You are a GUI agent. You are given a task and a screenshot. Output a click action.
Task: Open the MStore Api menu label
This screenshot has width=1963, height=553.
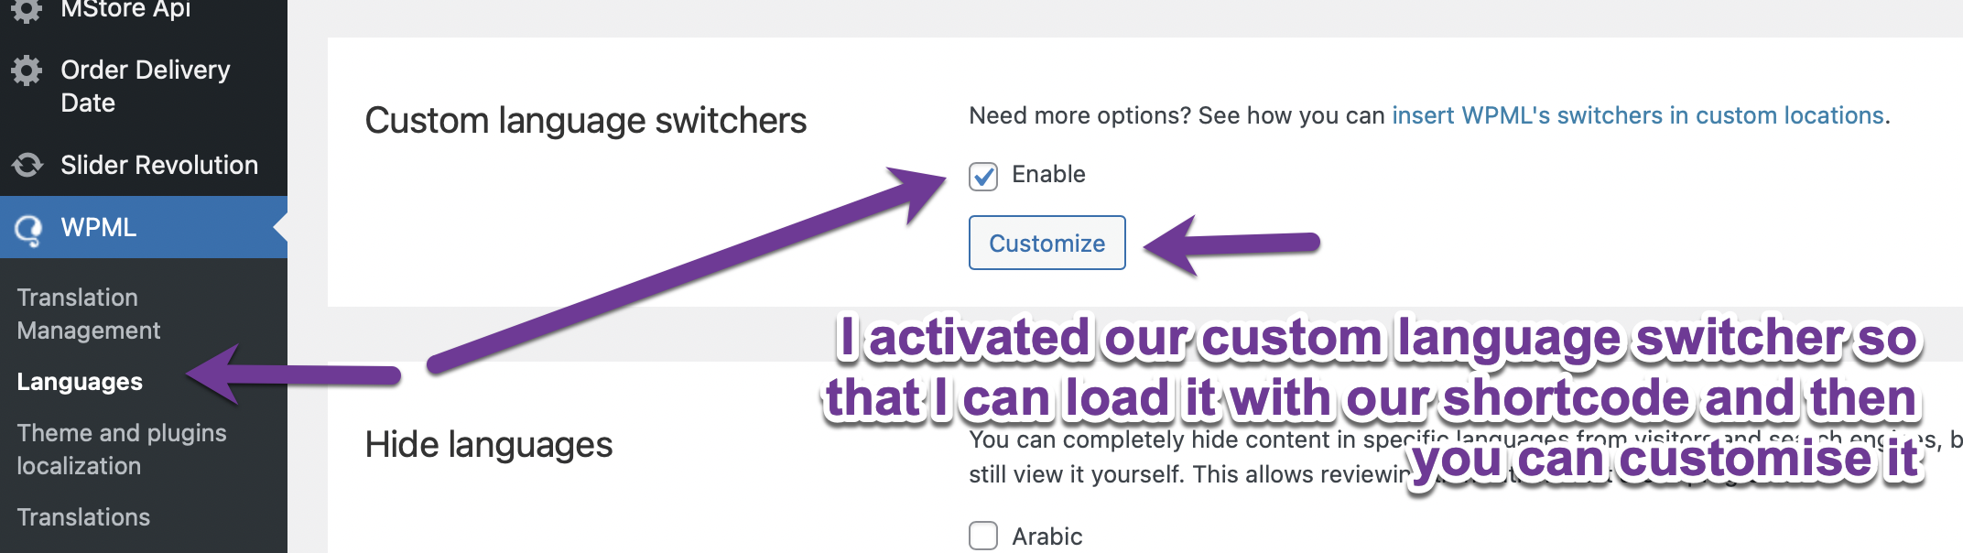125,9
